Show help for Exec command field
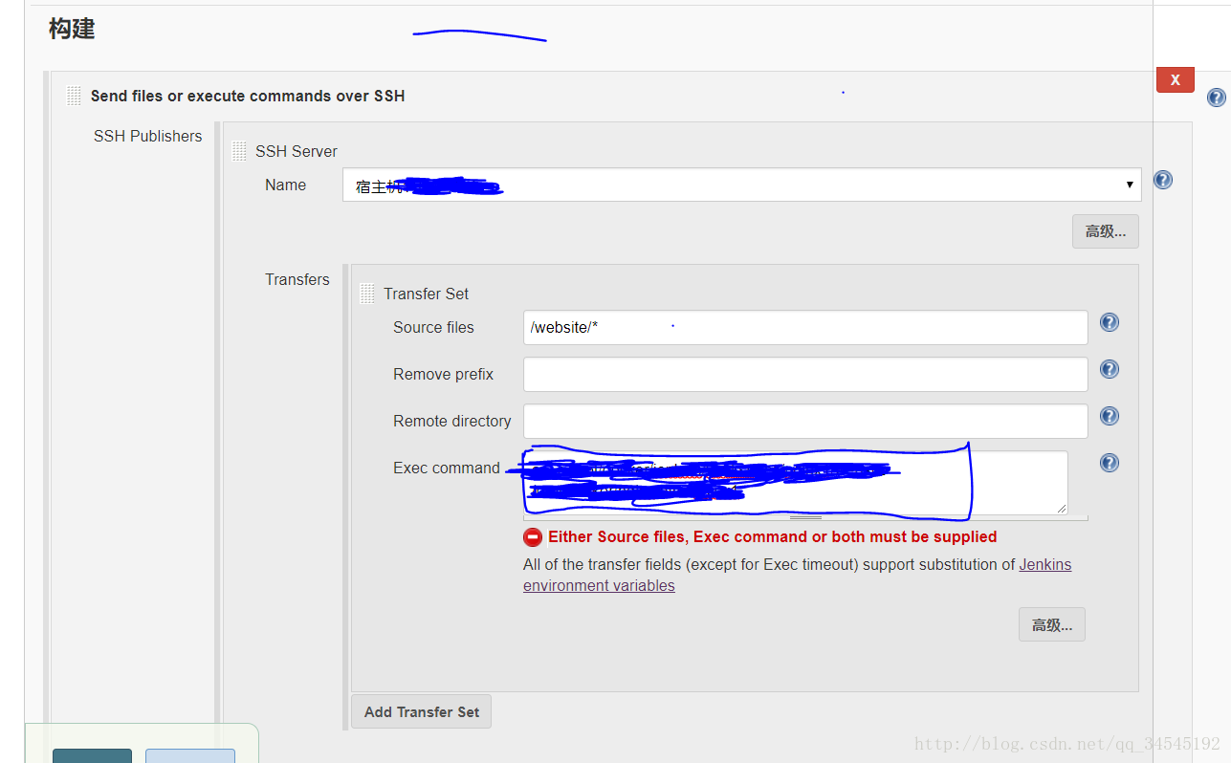Viewport: 1231px width, 763px height. click(1109, 463)
